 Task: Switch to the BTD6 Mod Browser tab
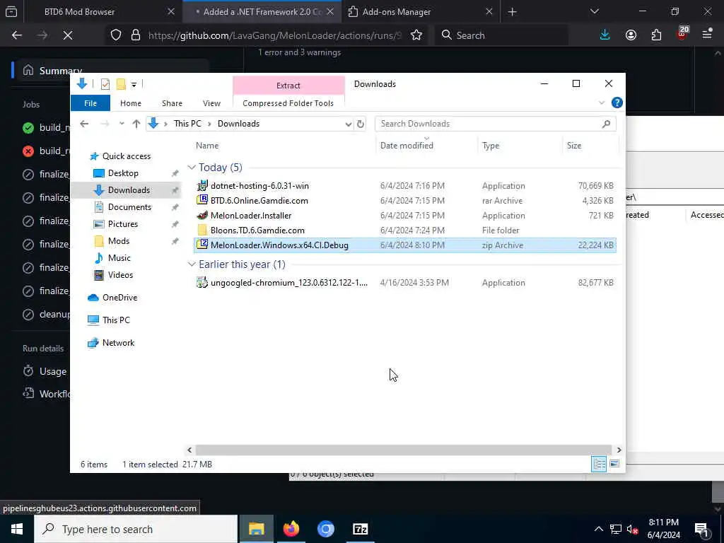click(102, 11)
